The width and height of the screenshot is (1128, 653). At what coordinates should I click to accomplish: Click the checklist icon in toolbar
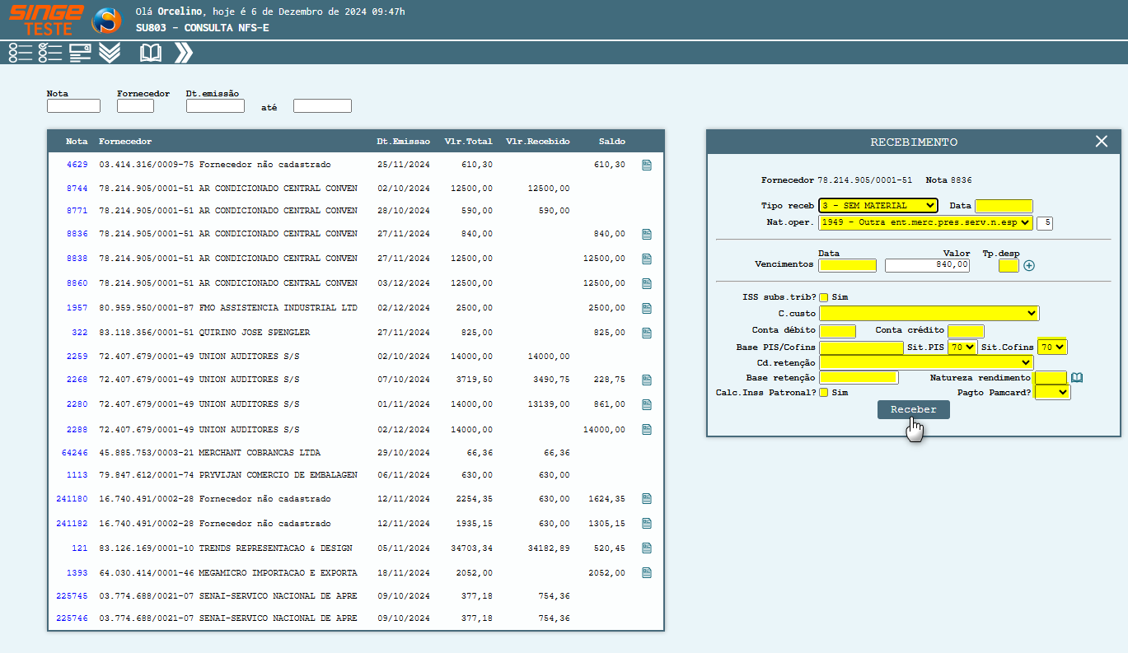coord(50,53)
